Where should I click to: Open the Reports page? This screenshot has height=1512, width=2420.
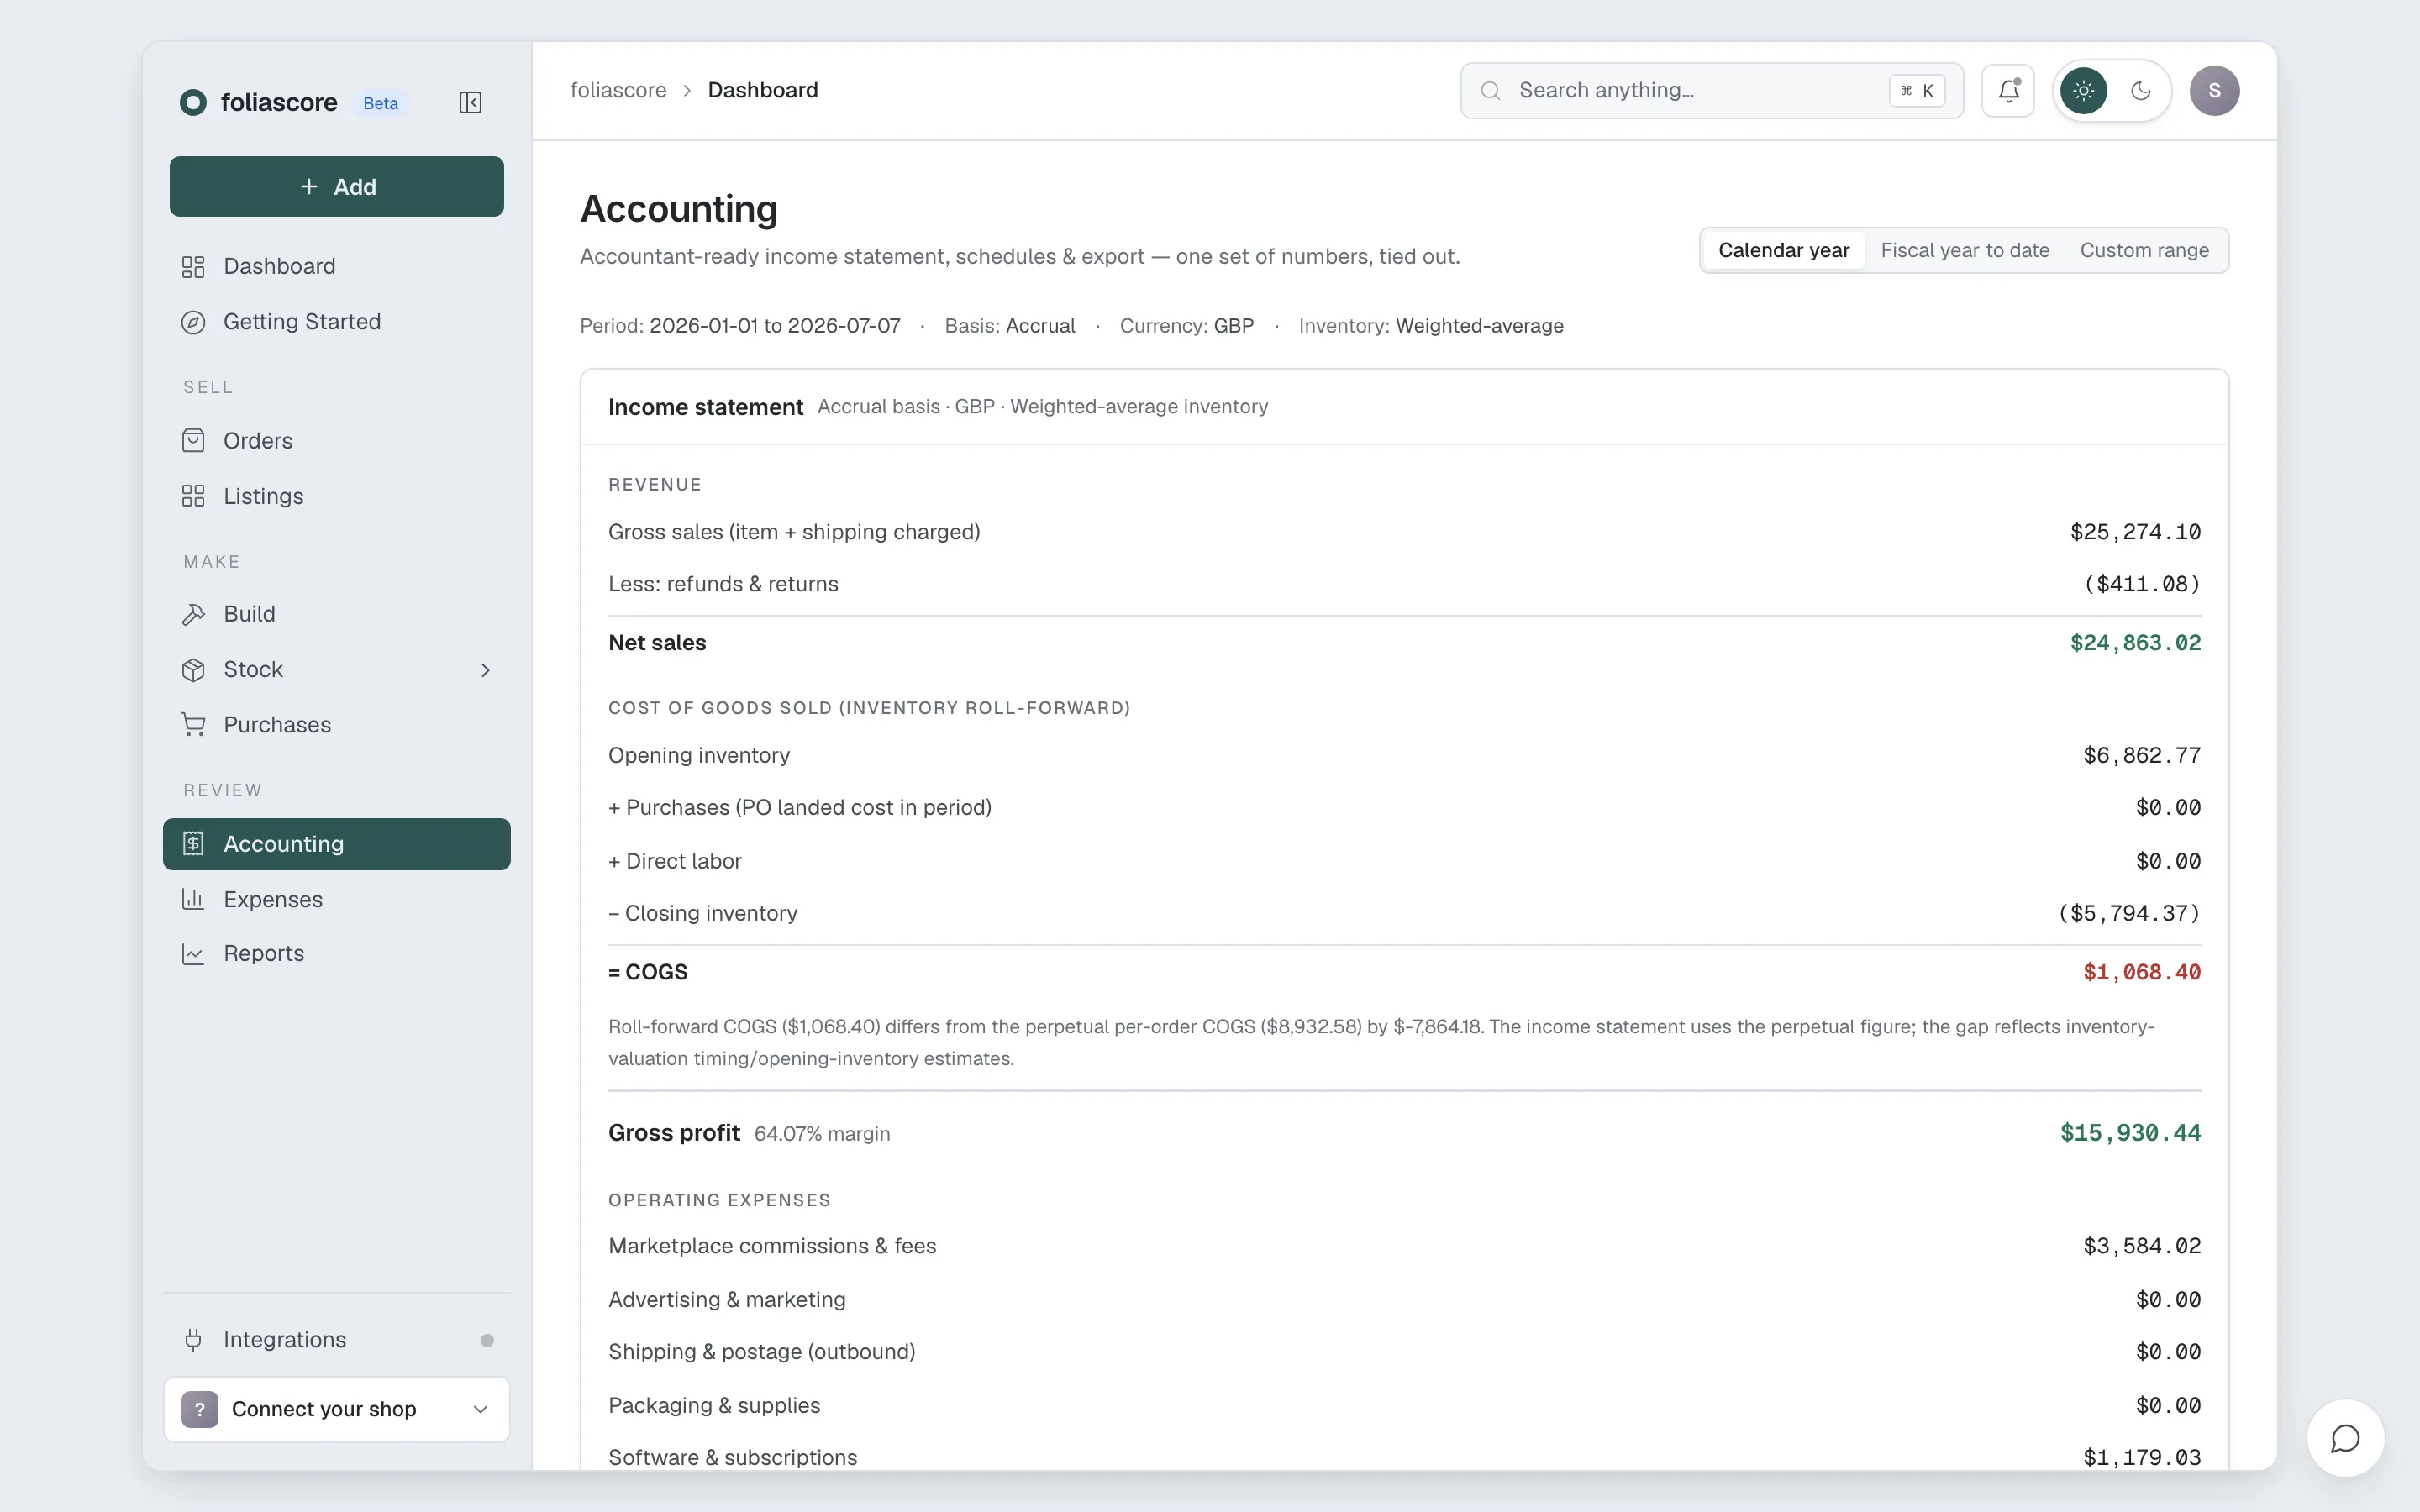click(x=337, y=954)
